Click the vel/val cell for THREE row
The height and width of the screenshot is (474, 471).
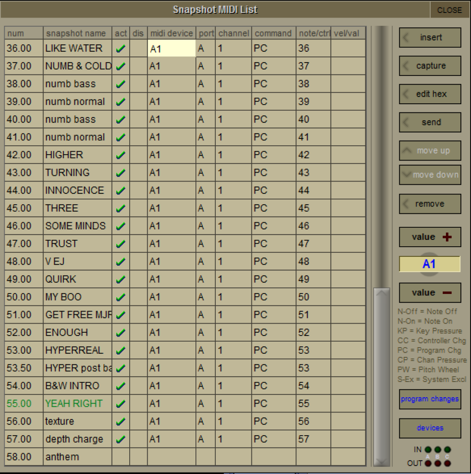(348, 208)
